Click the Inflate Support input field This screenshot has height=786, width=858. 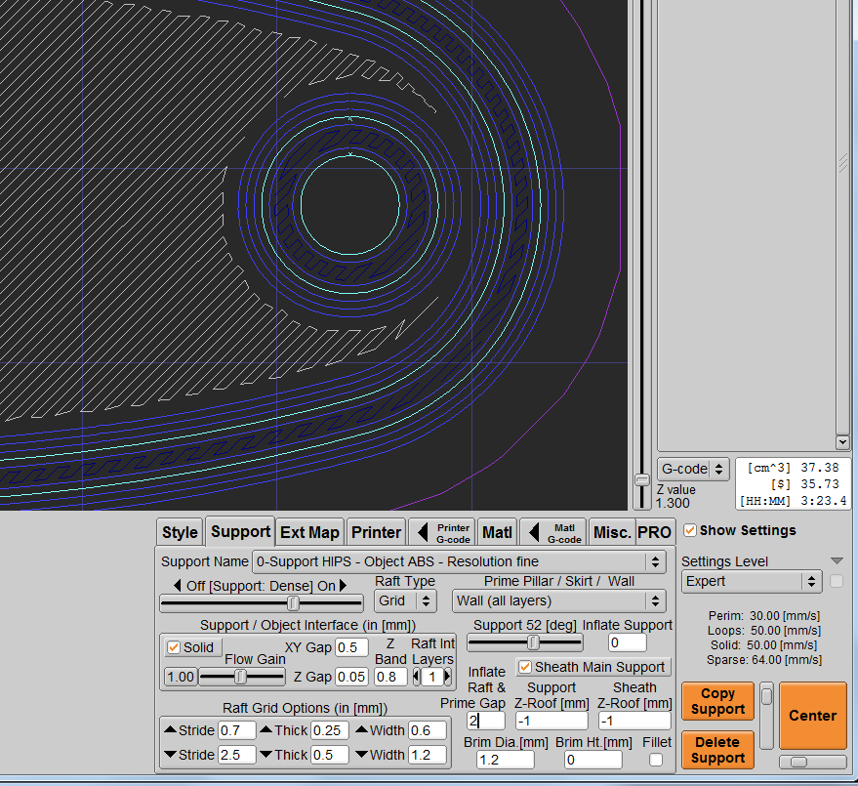tap(627, 642)
